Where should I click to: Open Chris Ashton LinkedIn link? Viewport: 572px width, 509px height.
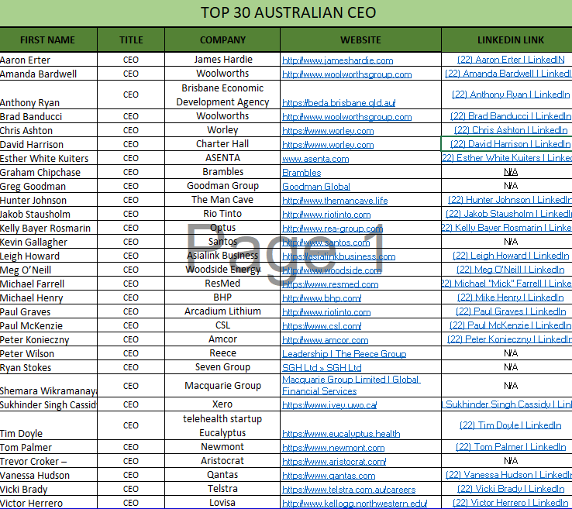click(x=511, y=130)
